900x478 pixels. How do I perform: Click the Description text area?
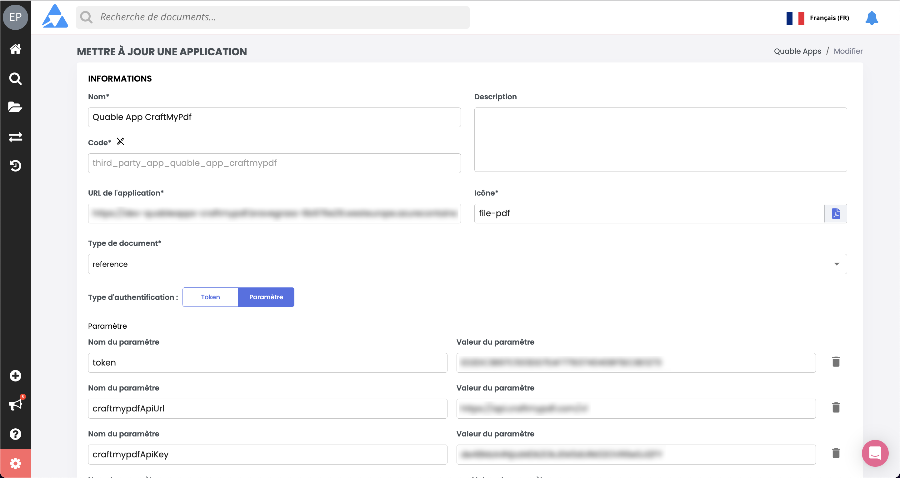[x=660, y=139]
